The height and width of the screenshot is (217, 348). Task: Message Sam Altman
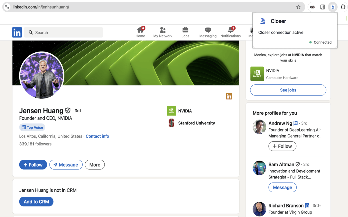[x=282, y=187]
